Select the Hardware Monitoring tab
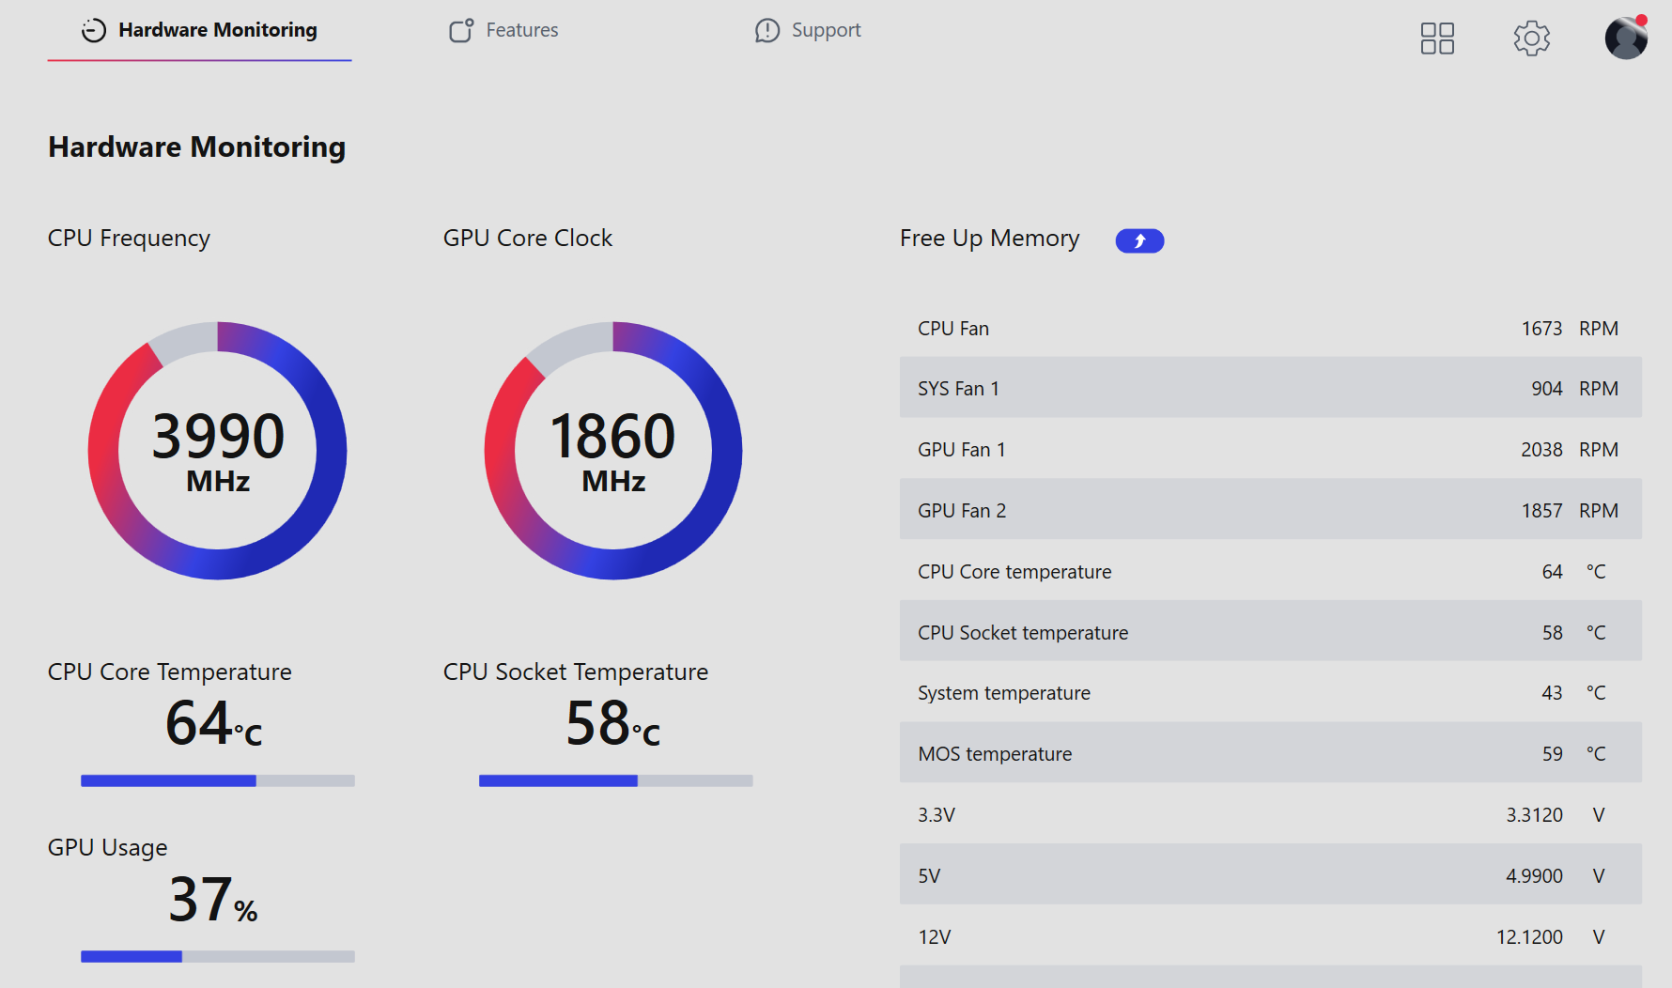Screen dimensions: 1672x988 click(x=217, y=31)
